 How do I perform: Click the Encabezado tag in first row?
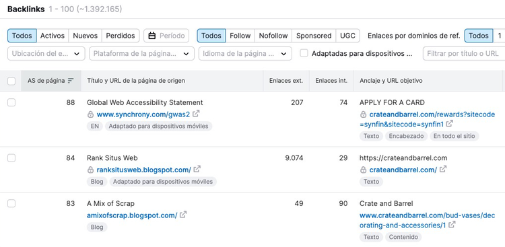point(406,136)
